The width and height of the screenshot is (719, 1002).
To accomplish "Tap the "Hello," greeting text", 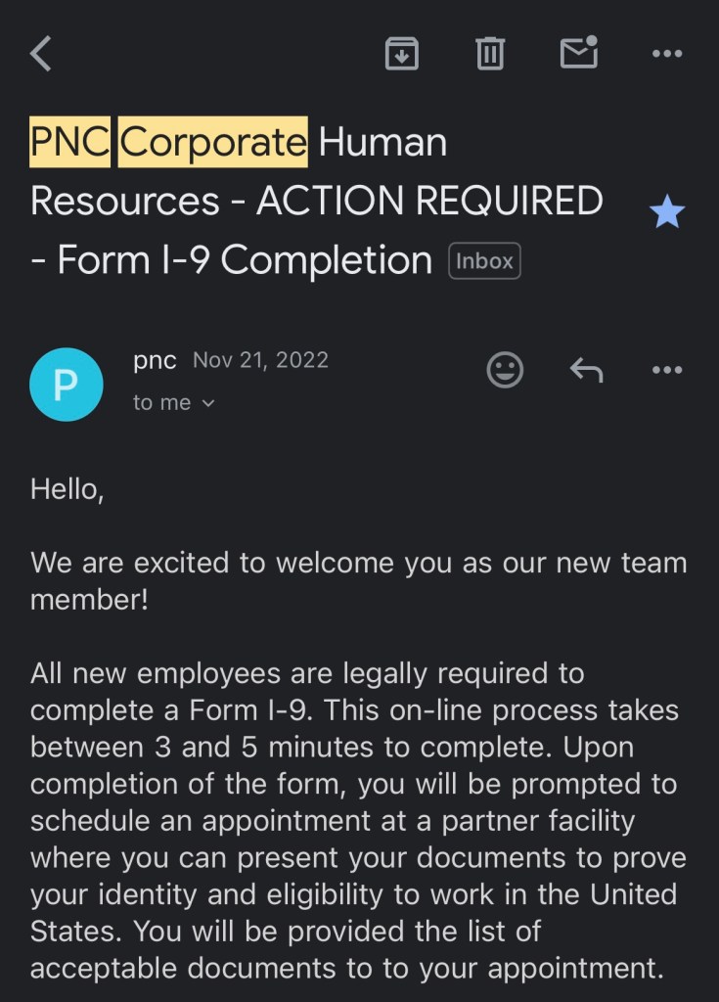I will (67, 488).
